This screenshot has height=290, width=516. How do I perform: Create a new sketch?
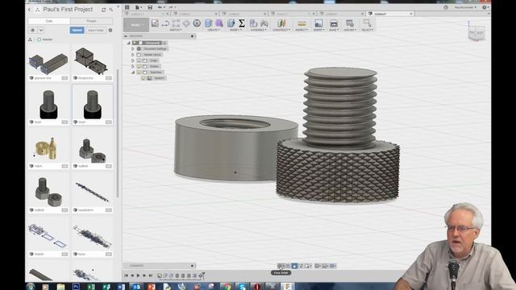(x=155, y=23)
